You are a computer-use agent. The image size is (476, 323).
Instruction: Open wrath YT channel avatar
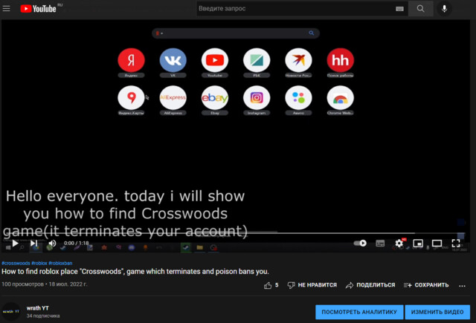click(11, 311)
